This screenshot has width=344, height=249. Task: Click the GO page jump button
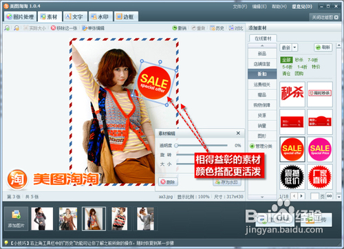tap(330, 196)
